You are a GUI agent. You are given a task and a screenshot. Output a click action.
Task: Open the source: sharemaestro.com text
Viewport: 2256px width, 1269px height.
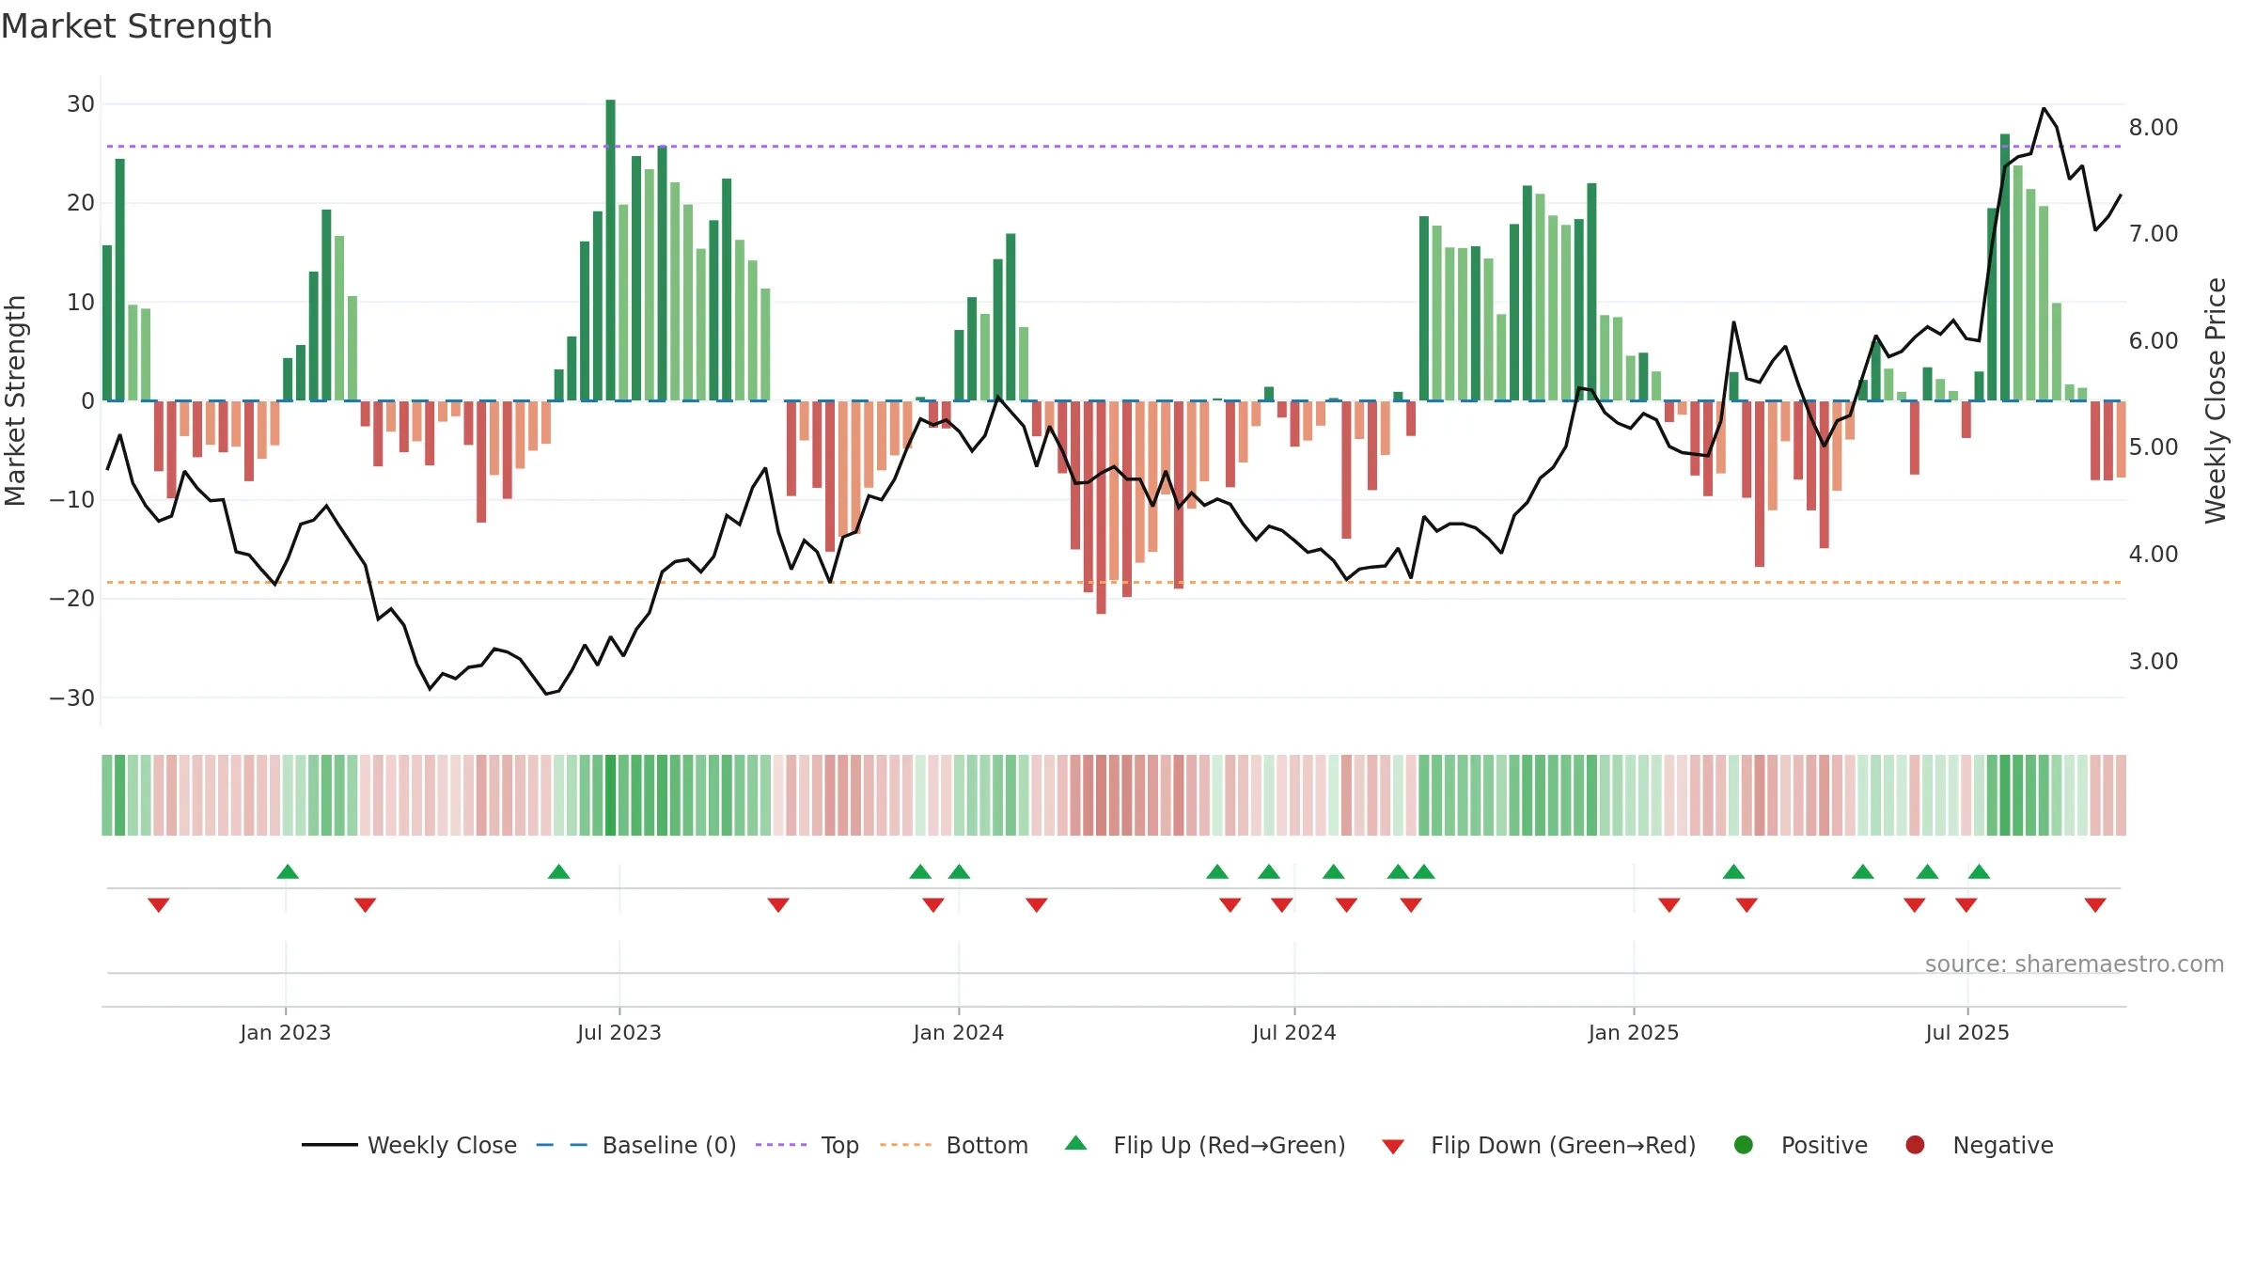click(x=2075, y=963)
